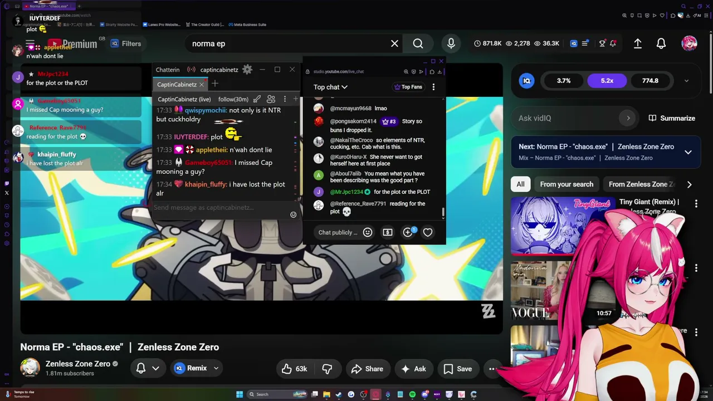Open Spotify from the taskbar
The width and height of the screenshot is (713, 401).
[x=412, y=394]
